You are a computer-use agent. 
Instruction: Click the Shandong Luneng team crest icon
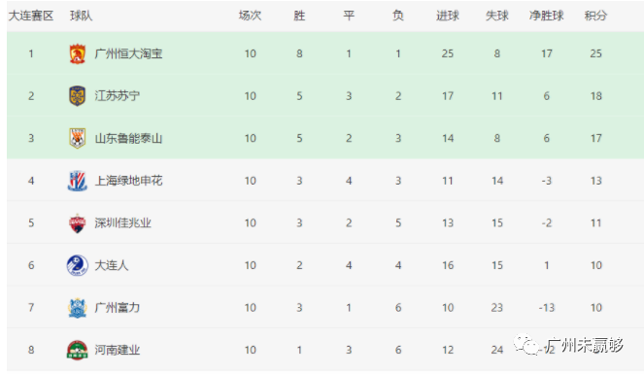(77, 138)
